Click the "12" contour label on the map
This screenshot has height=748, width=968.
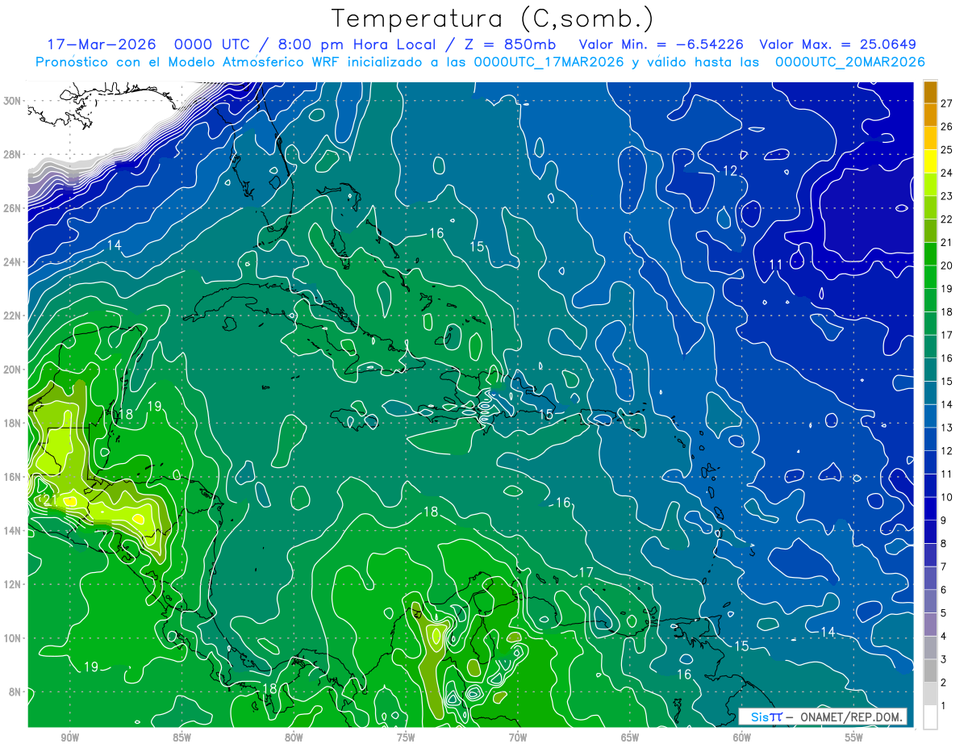[x=730, y=171]
